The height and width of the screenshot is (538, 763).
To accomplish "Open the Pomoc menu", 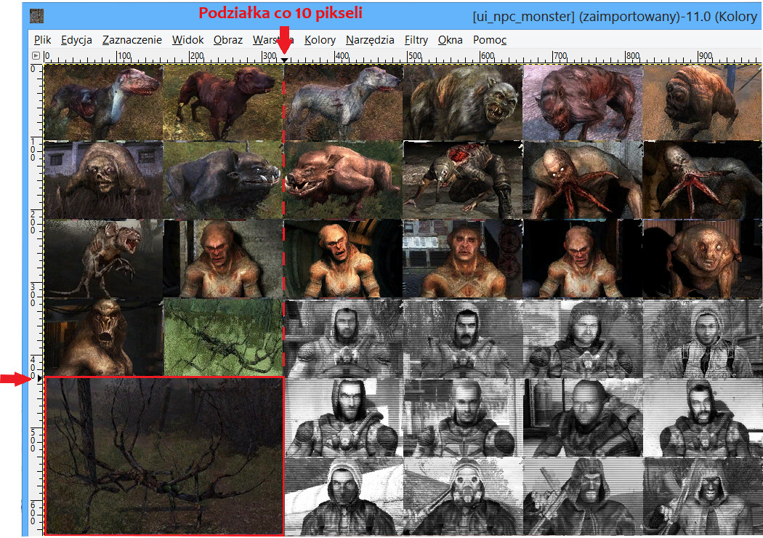I will [490, 40].
